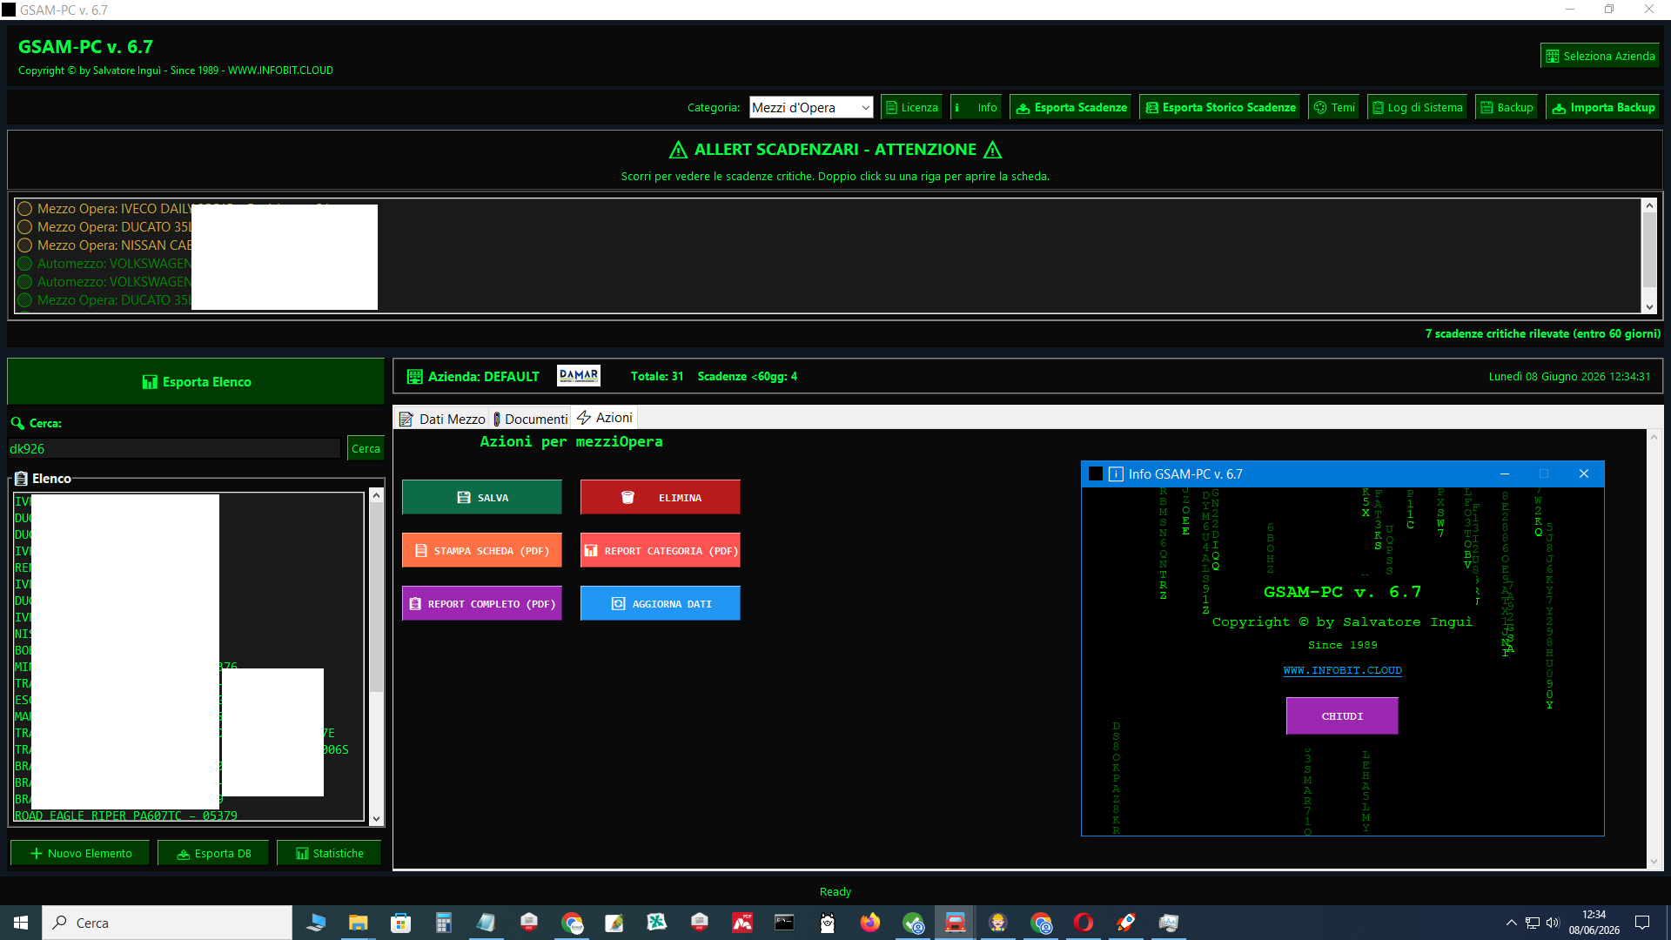The width and height of the screenshot is (1671, 940).
Task: Select the second Automezzo VOLKSWAGEN alert radio
Action: point(25,282)
